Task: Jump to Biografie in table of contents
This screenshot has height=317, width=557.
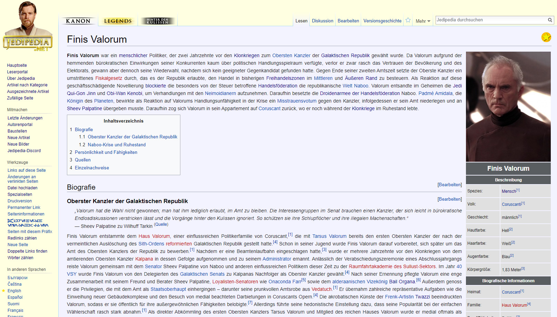Action: [84, 130]
